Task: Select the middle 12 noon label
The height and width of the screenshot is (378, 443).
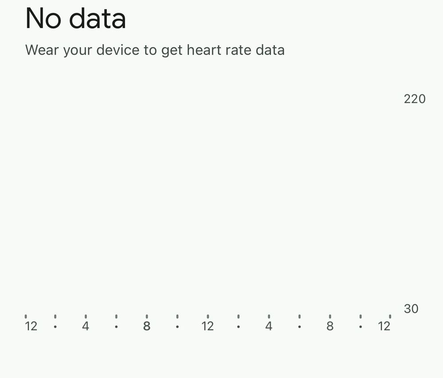Action: [208, 326]
